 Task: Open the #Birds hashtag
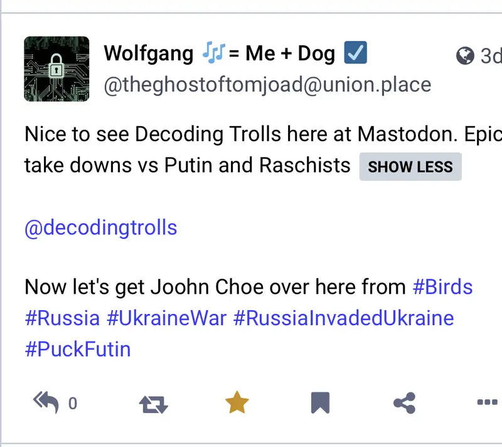[442, 287]
